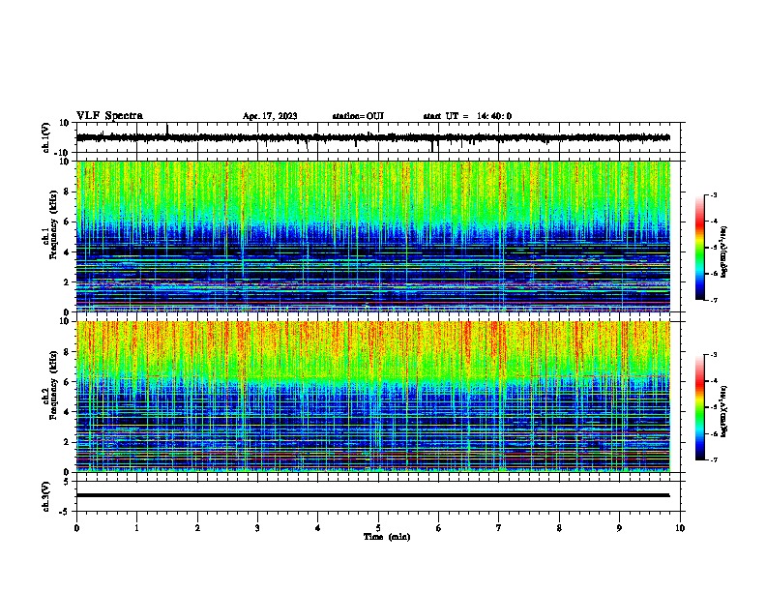The height and width of the screenshot is (592, 766).
Task: Click time-axis tick label 3
Action: tap(257, 528)
